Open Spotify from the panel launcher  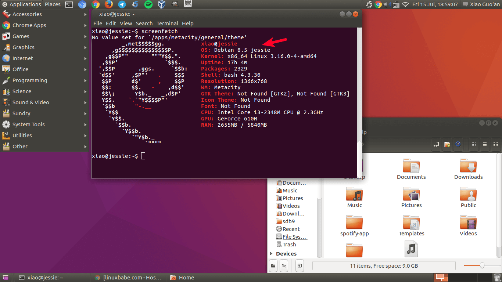[148, 4]
